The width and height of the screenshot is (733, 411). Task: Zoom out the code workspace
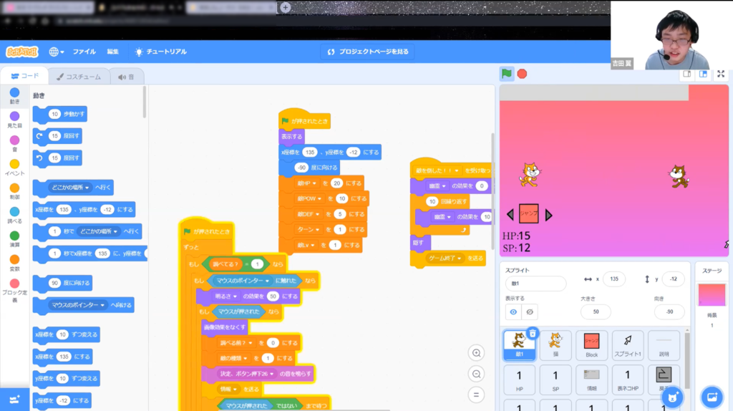pos(476,374)
